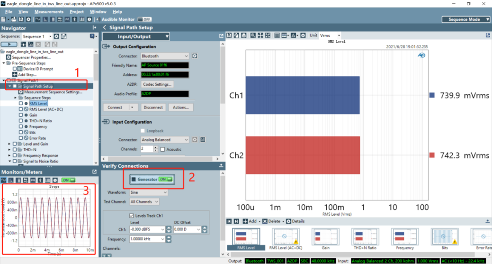The height and width of the screenshot is (264, 492).
Task: Print the graph using printer icon
Action: (244, 36)
